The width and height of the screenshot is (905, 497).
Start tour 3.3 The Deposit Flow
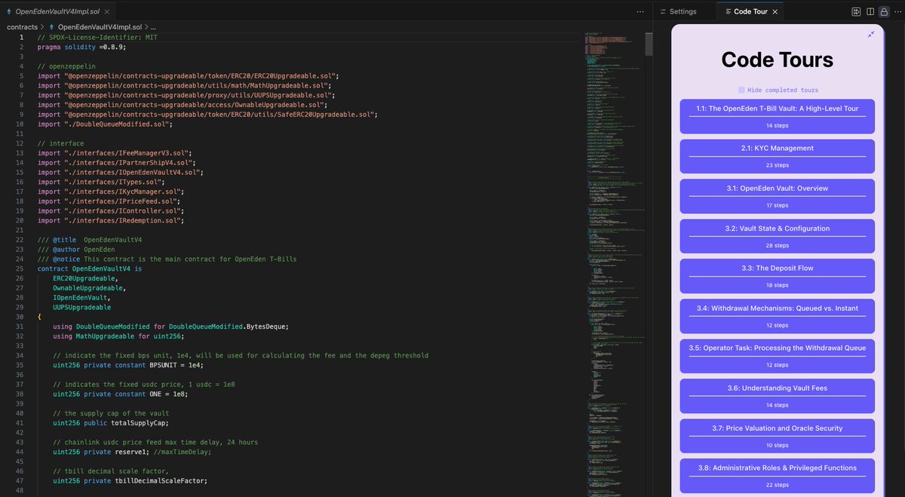[x=777, y=275]
